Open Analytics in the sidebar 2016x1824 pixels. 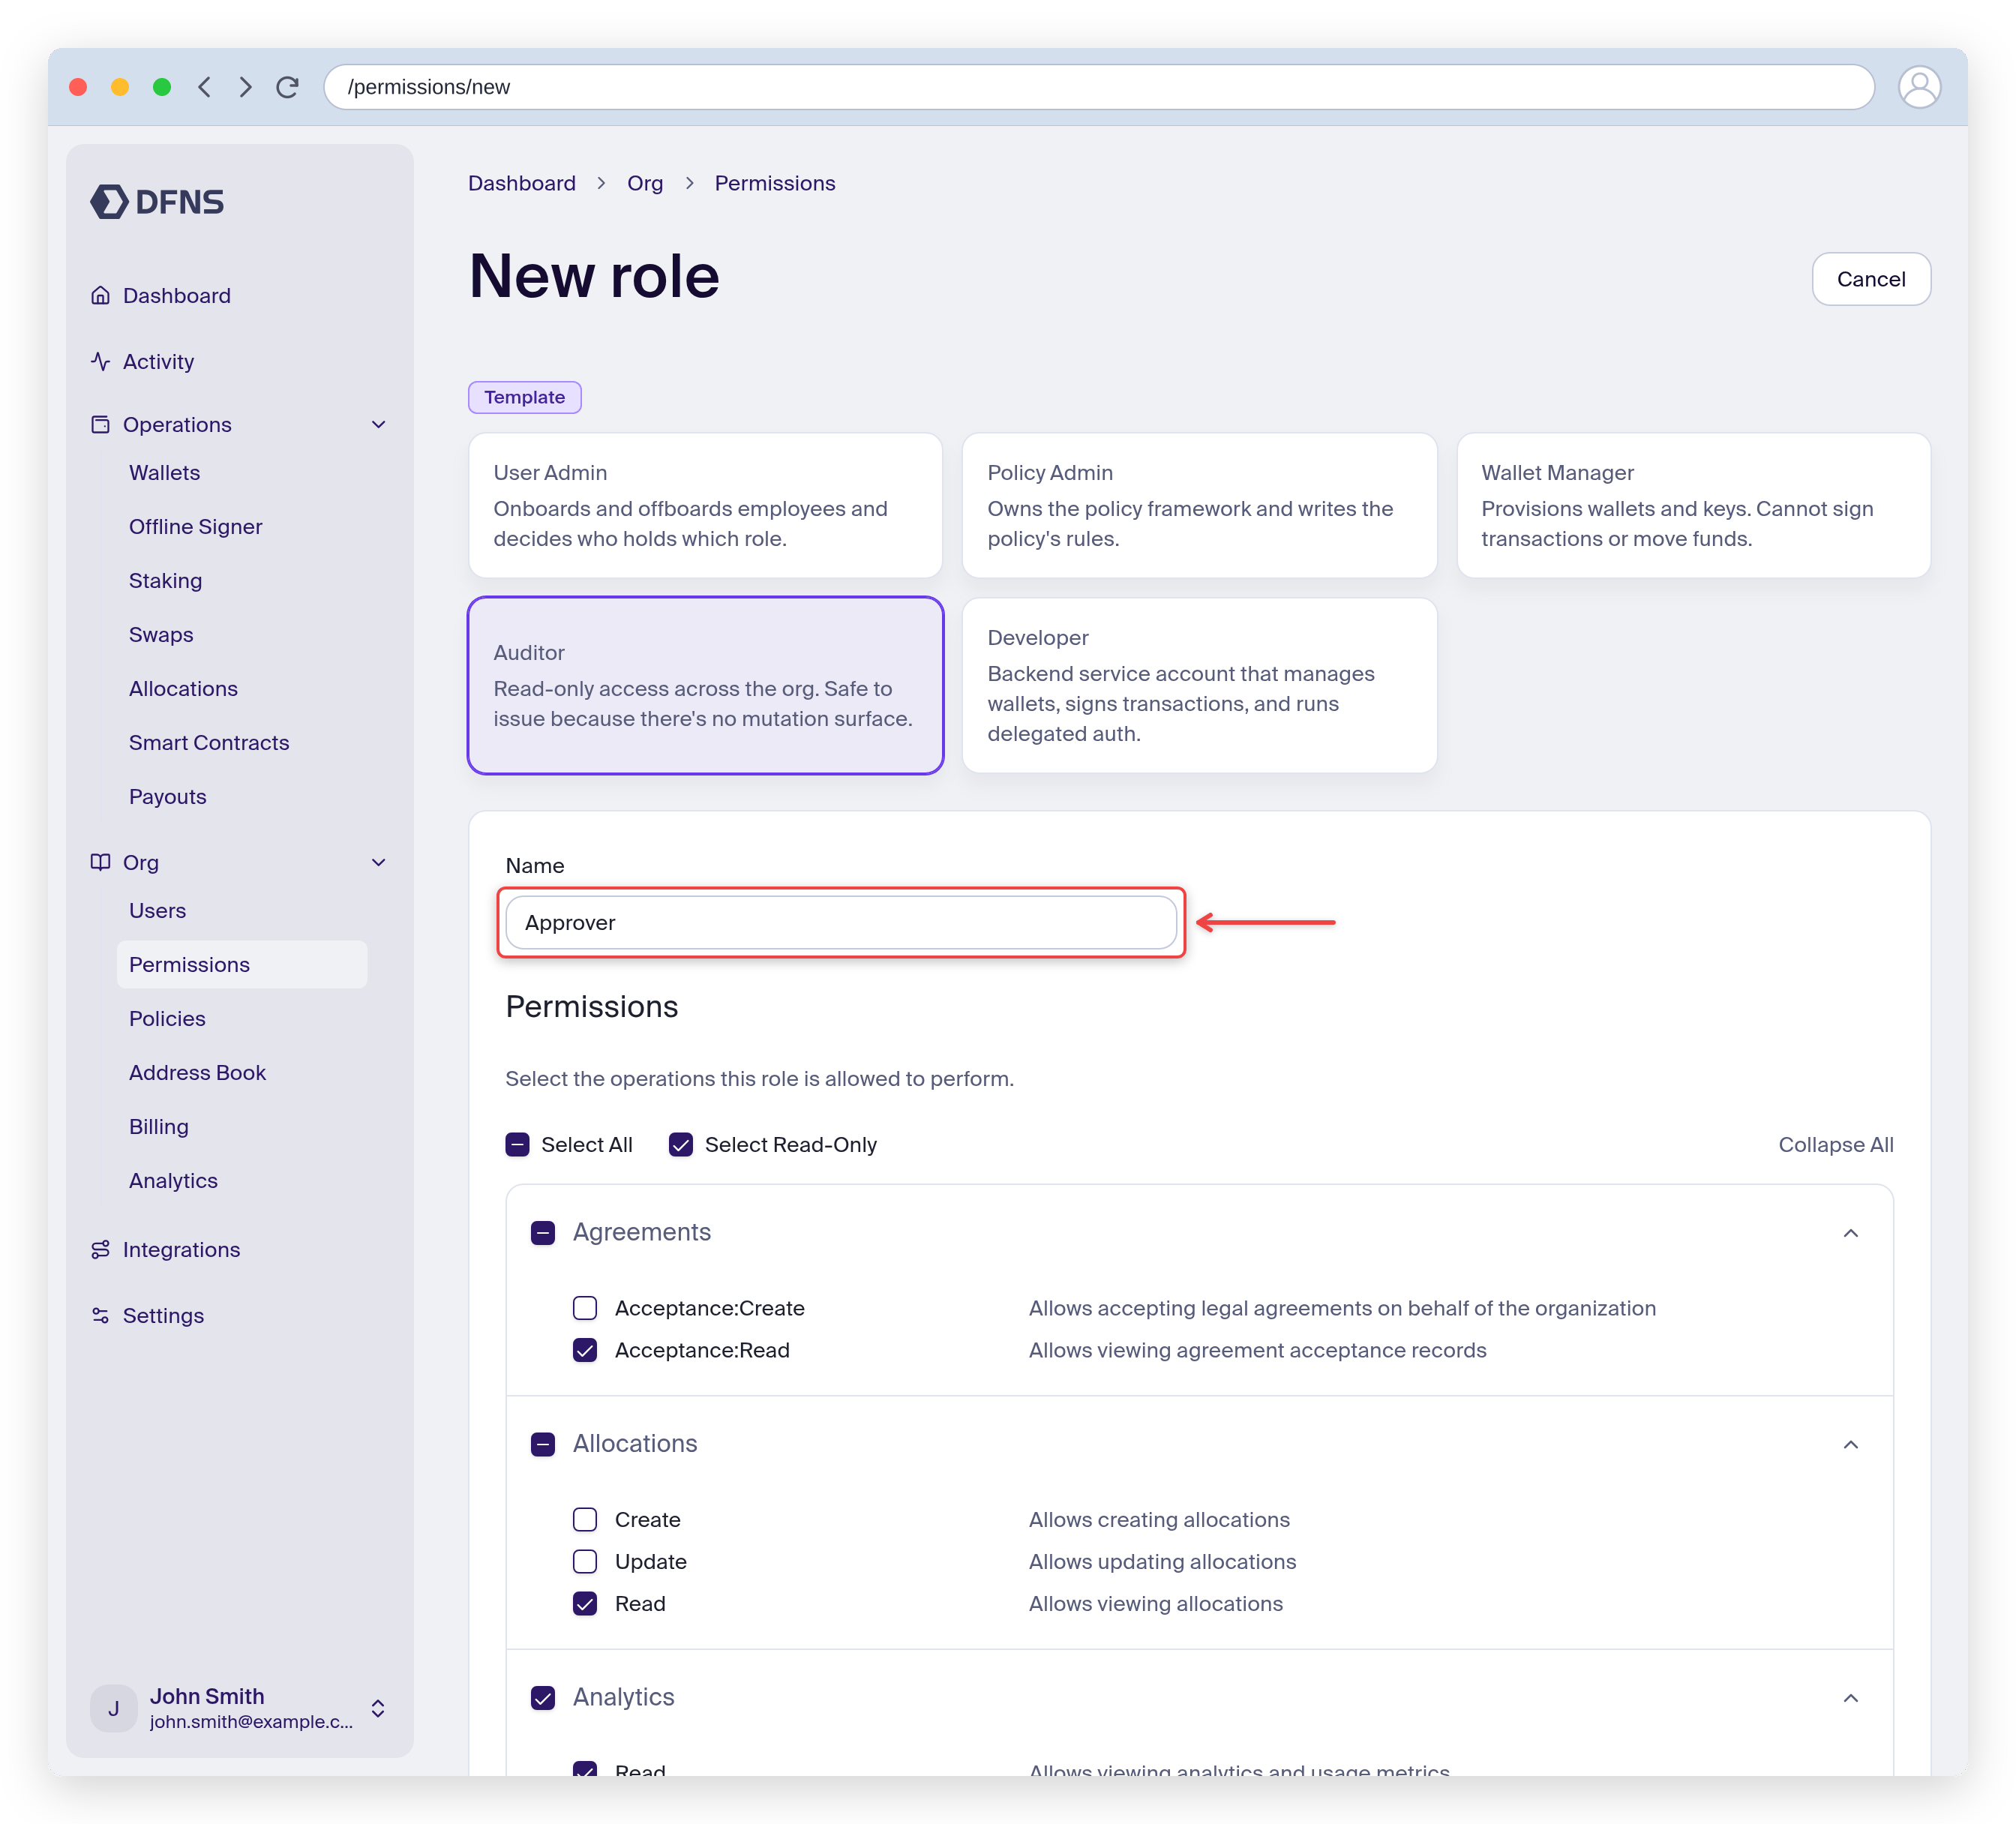[173, 1180]
